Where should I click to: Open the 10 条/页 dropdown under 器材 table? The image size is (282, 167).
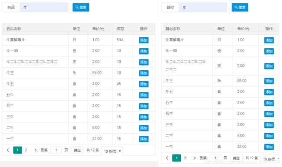[271, 159]
